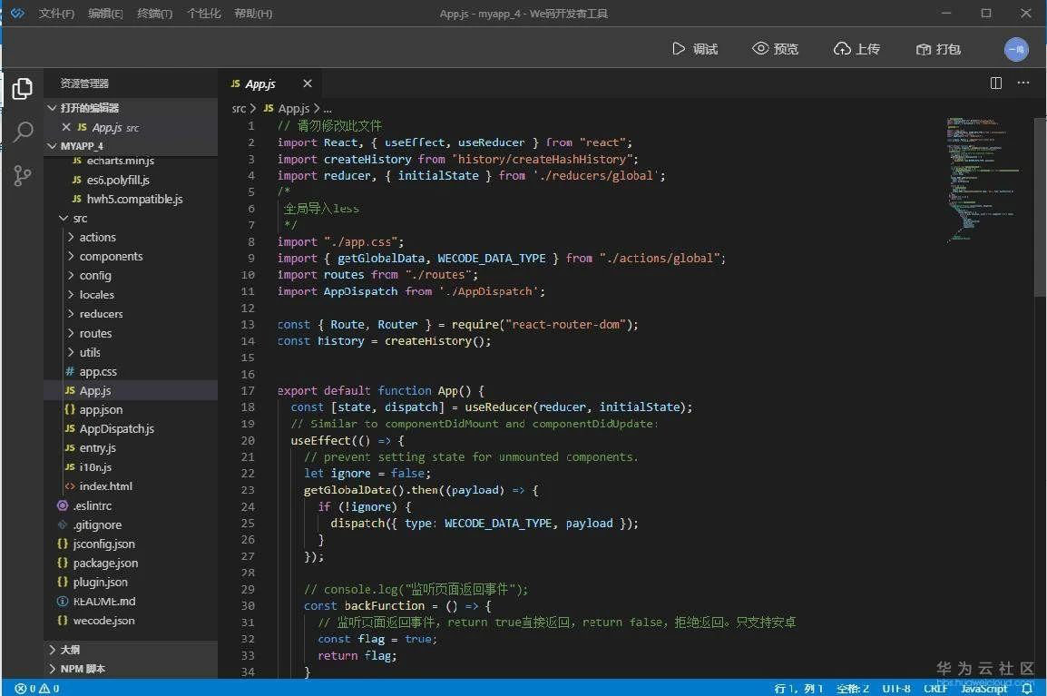The width and height of the screenshot is (1047, 696).
Task: Click the 调试 debug play icon
Action: (x=679, y=49)
